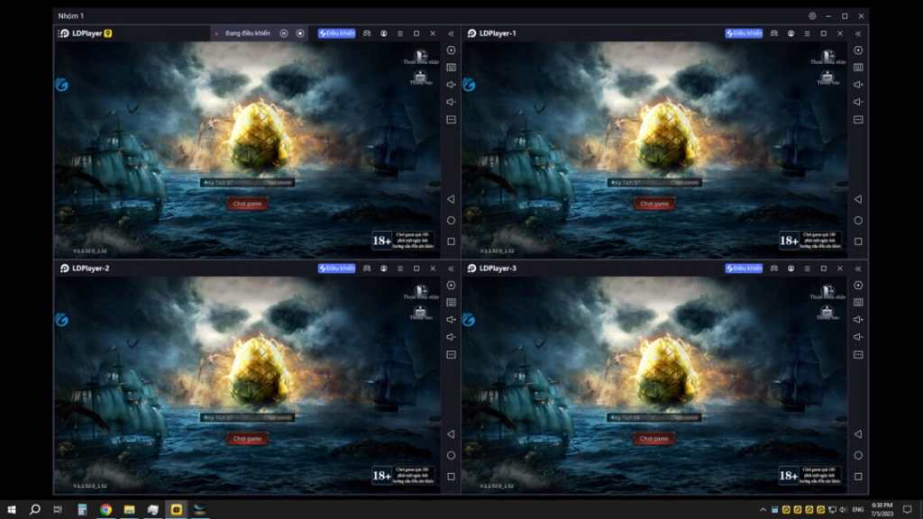Open the Windows Start menu
Image resolution: width=923 pixels, height=519 pixels.
coord(11,510)
